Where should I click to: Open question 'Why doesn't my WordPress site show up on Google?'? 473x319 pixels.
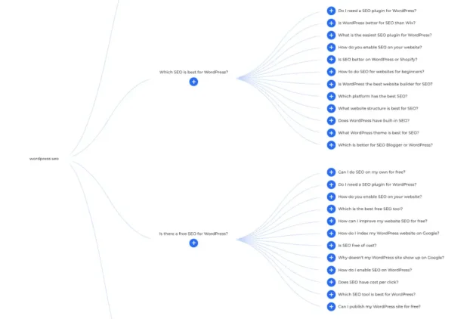tap(391, 258)
